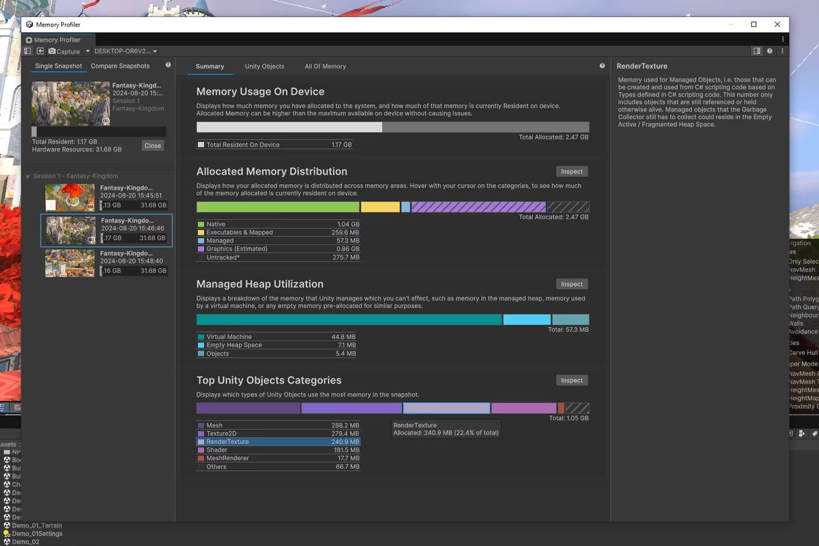Click the Total Resident bar segment
Image resolution: width=819 pixels, height=546 pixels.
(289, 127)
